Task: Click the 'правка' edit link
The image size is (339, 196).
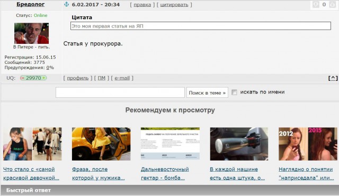Action: (142, 5)
